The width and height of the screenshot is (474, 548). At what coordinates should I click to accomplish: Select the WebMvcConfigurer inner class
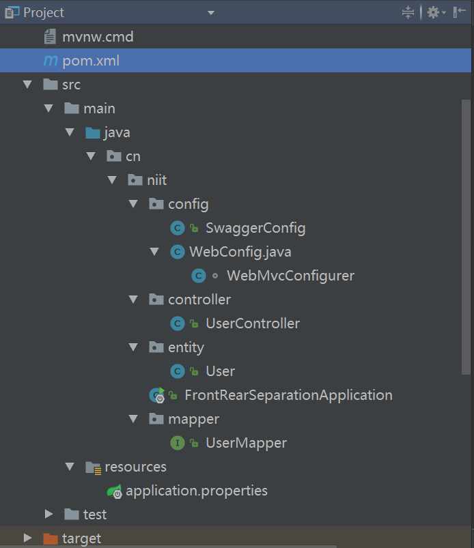tap(290, 276)
